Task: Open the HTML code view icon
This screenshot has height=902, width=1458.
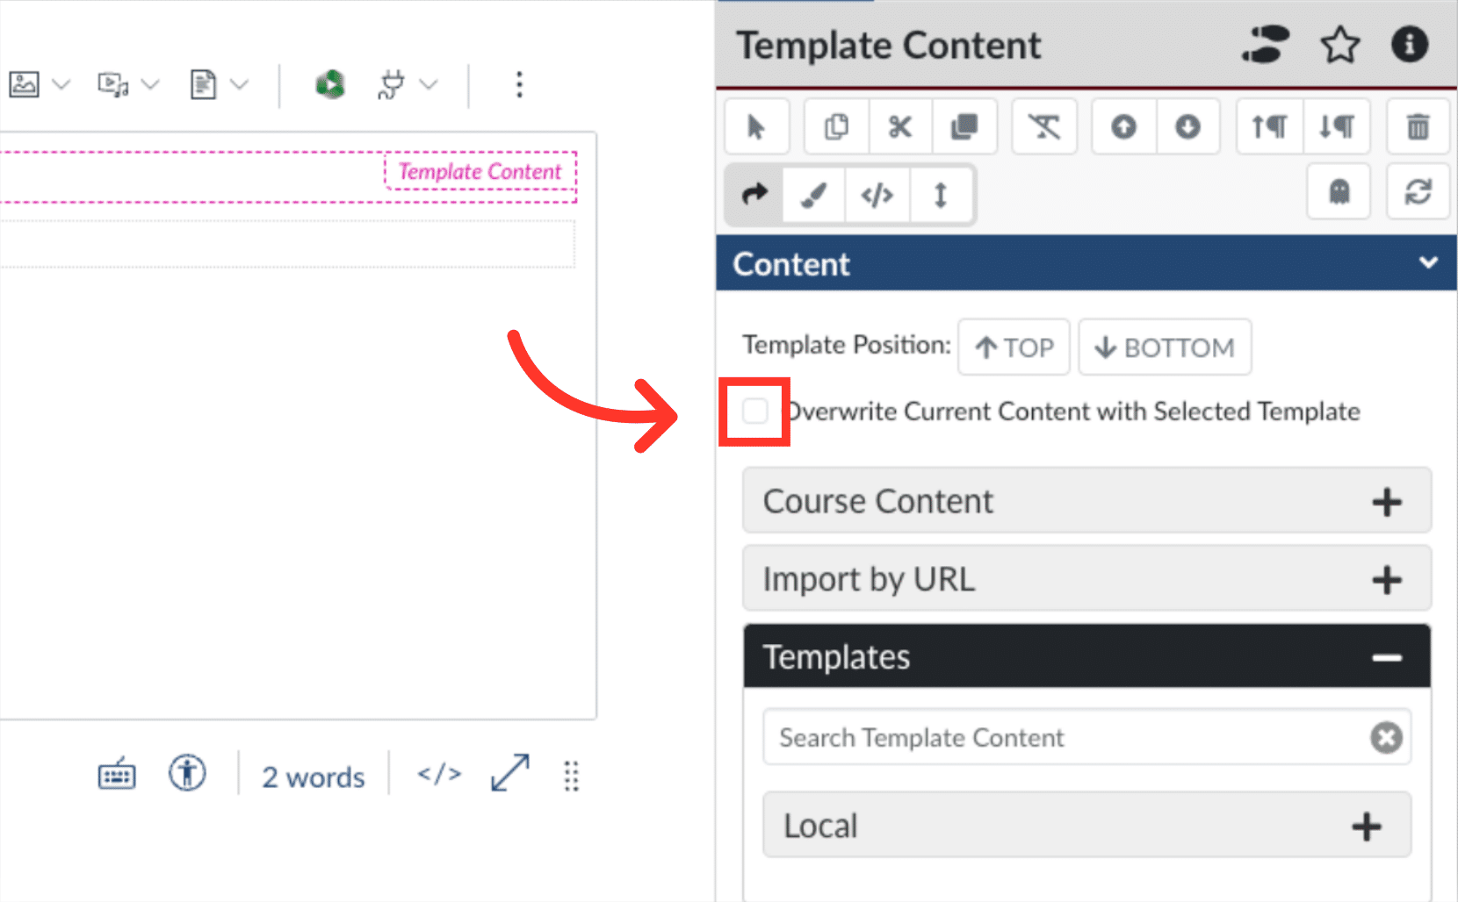Action: [x=877, y=195]
